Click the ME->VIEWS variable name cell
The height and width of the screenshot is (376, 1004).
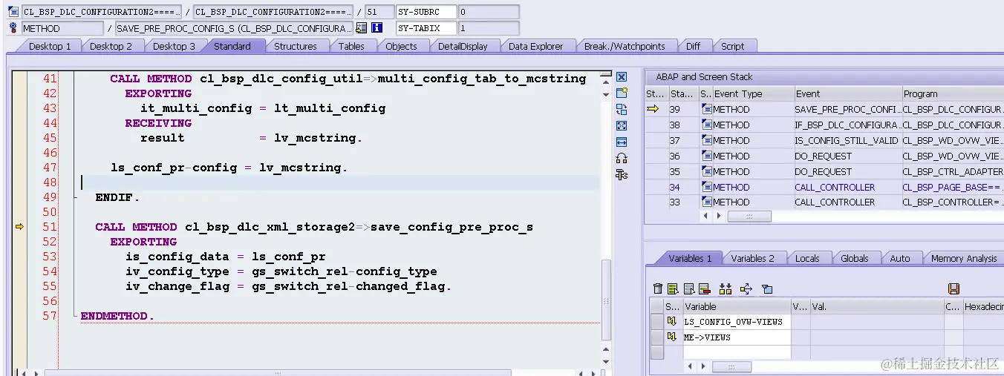pos(737,337)
